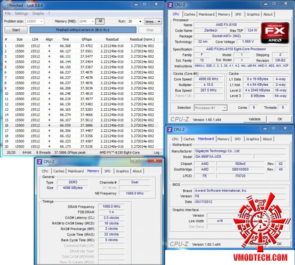This screenshot has height=265, width=295.
Task: Open the Memory (MiB) dropdown
Action: 92,21
